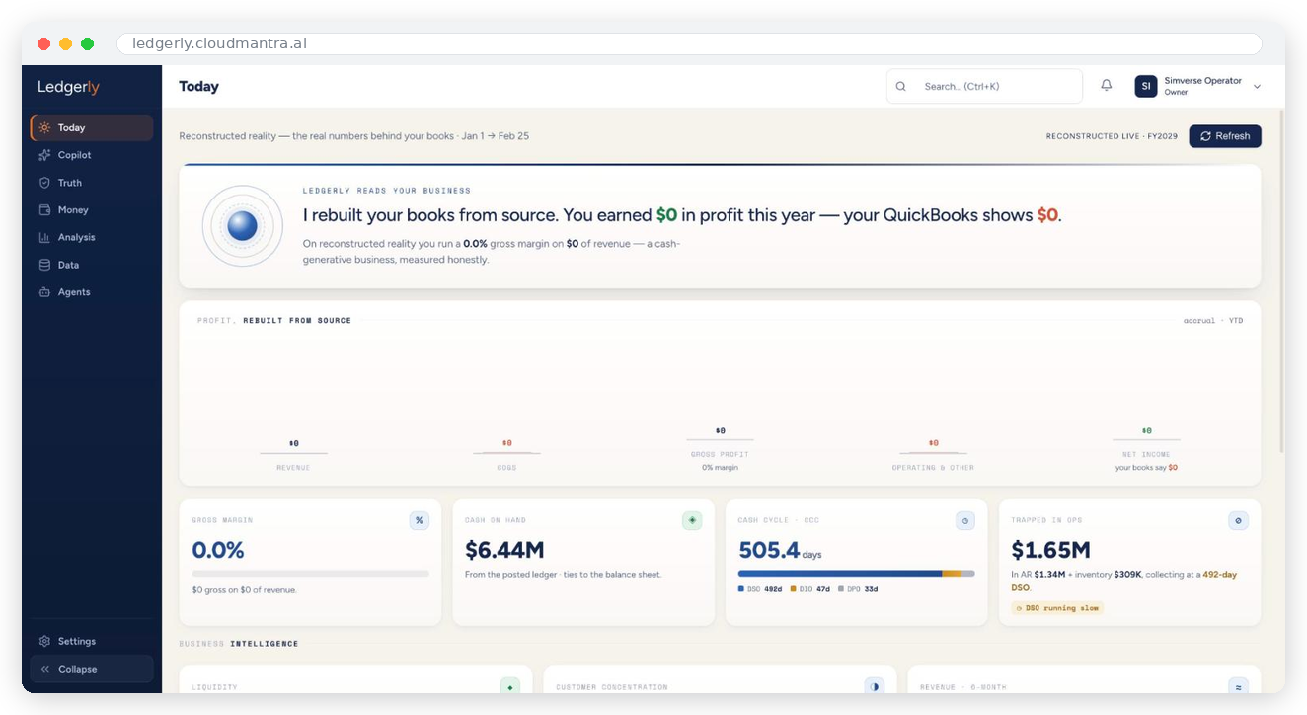Click the $6.44M cash on hand value
This screenshot has height=715, width=1307.
(504, 550)
